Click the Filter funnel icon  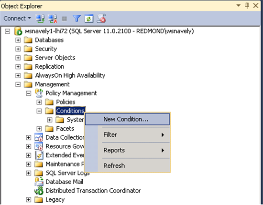tap(77, 19)
